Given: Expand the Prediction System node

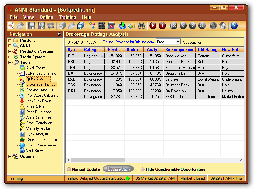Looking at the screenshot, I should tap(10, 51).
